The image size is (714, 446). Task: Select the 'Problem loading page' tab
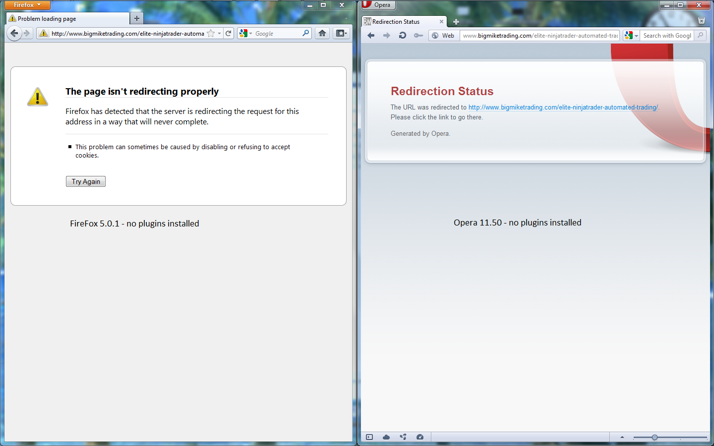click(67, 18)
